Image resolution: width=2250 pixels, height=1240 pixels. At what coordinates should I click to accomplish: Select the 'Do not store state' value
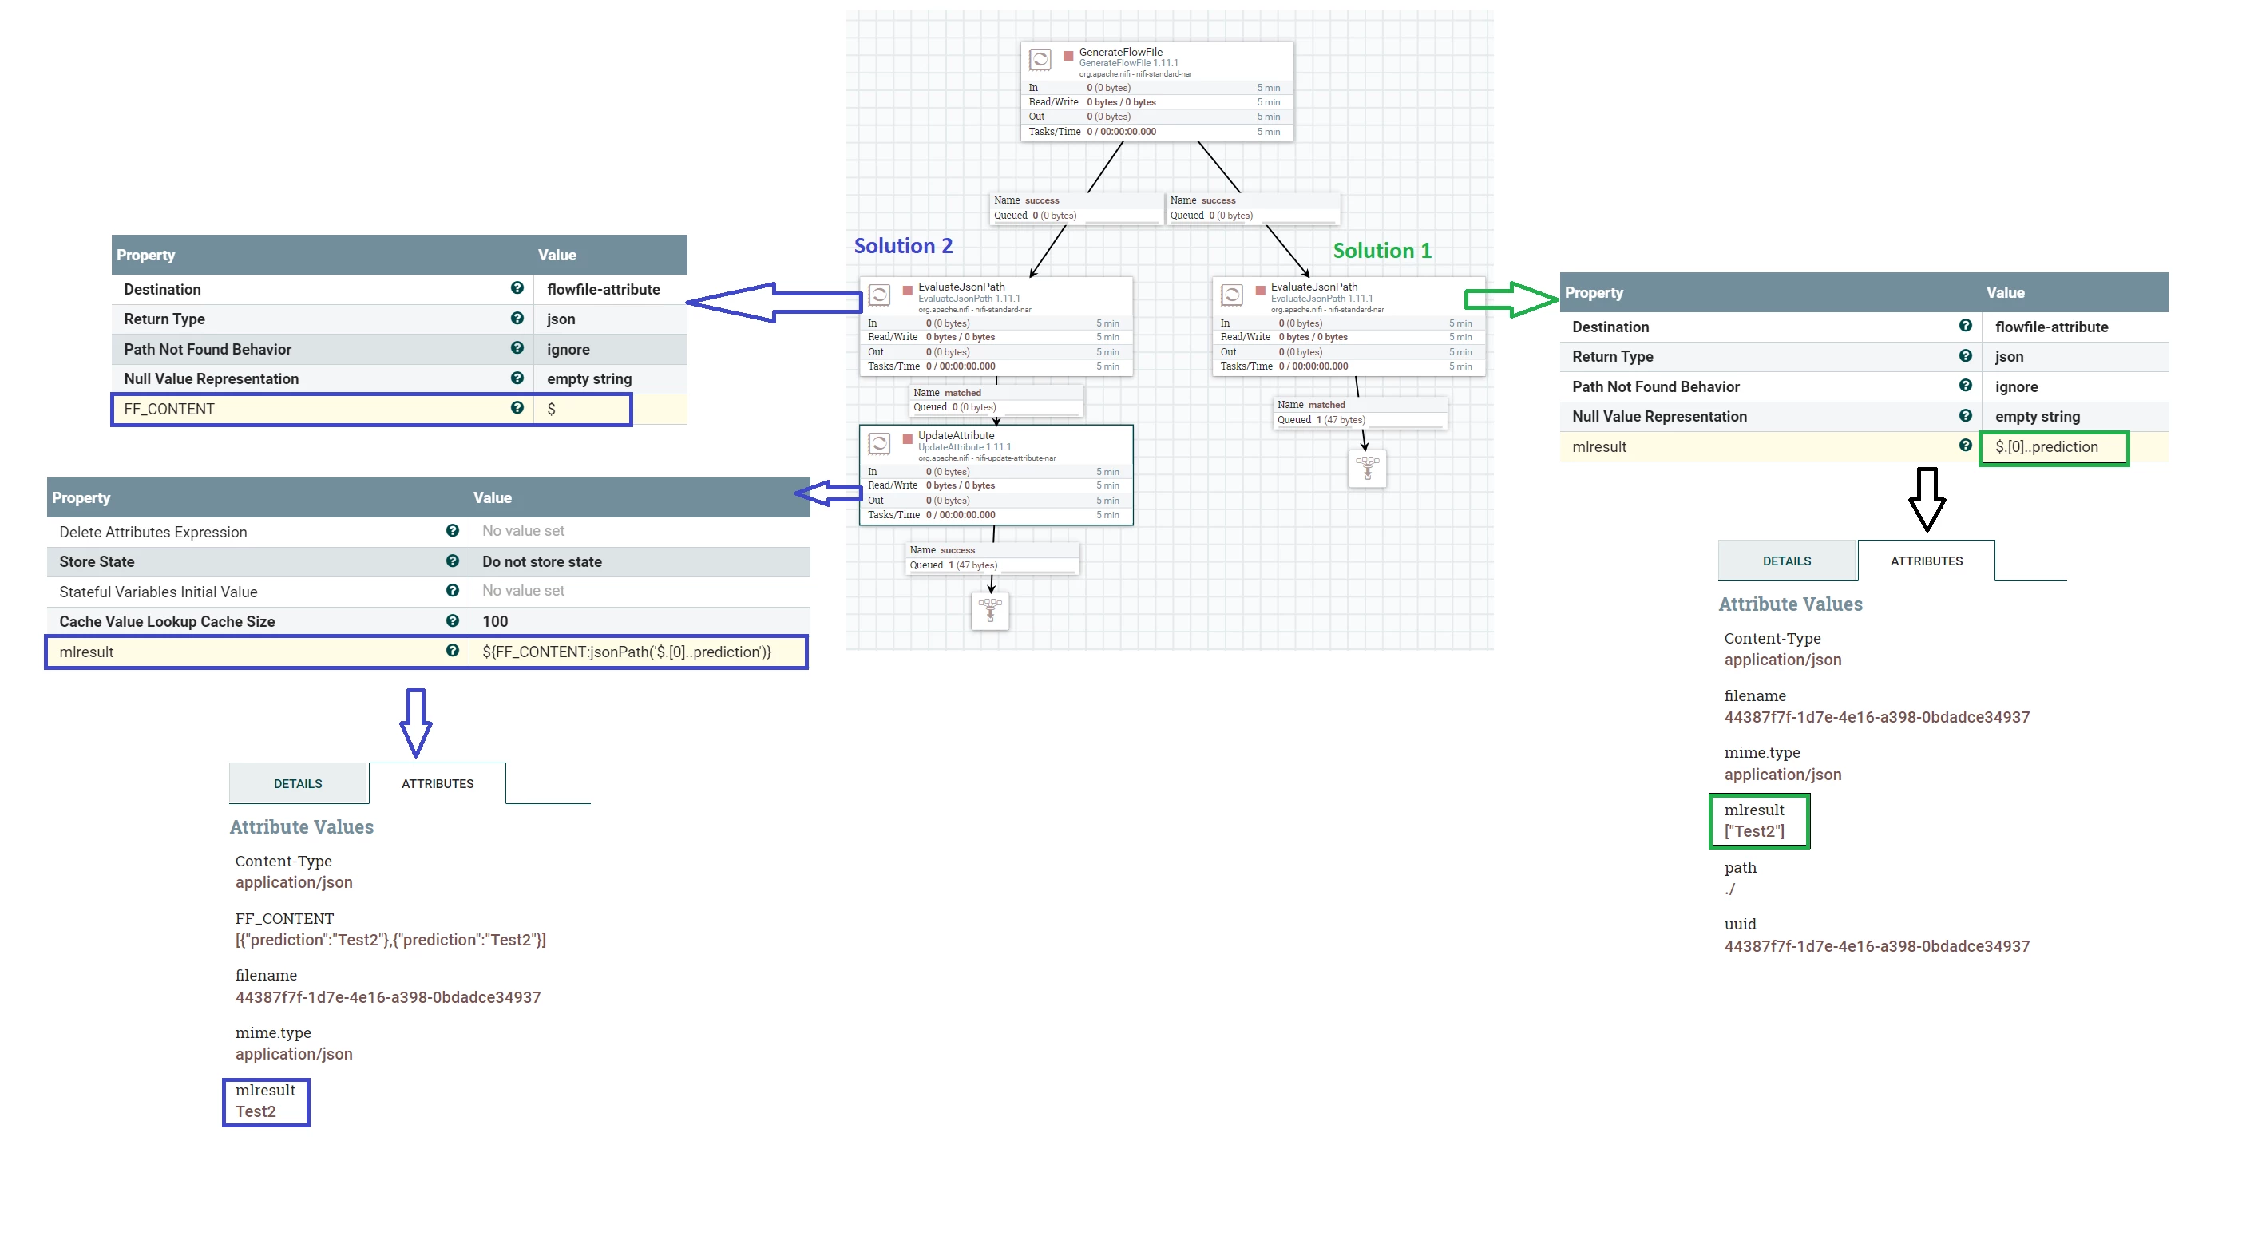tap(541, 561)
